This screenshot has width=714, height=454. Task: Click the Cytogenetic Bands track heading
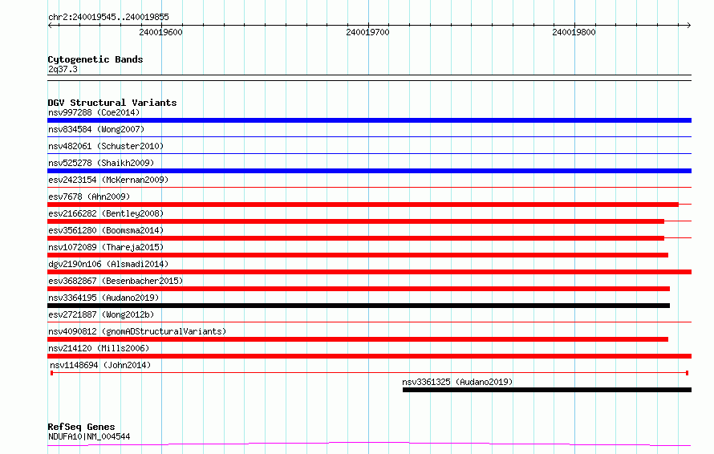click(x=95, y=59)
